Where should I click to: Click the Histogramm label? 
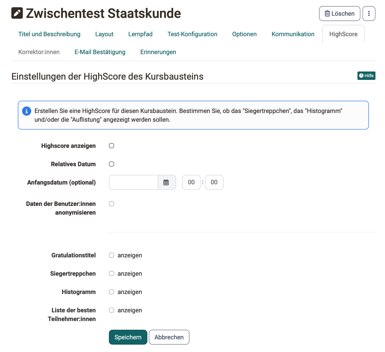point(79,292)
